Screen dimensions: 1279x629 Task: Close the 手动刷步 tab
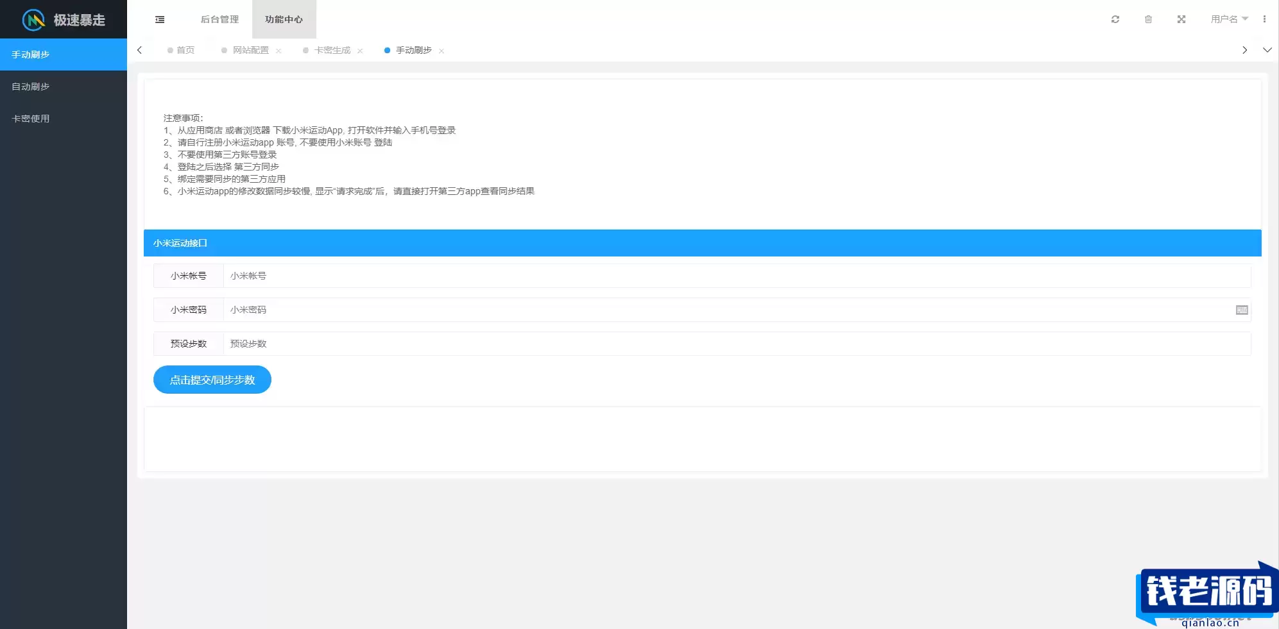coord(442,51)
